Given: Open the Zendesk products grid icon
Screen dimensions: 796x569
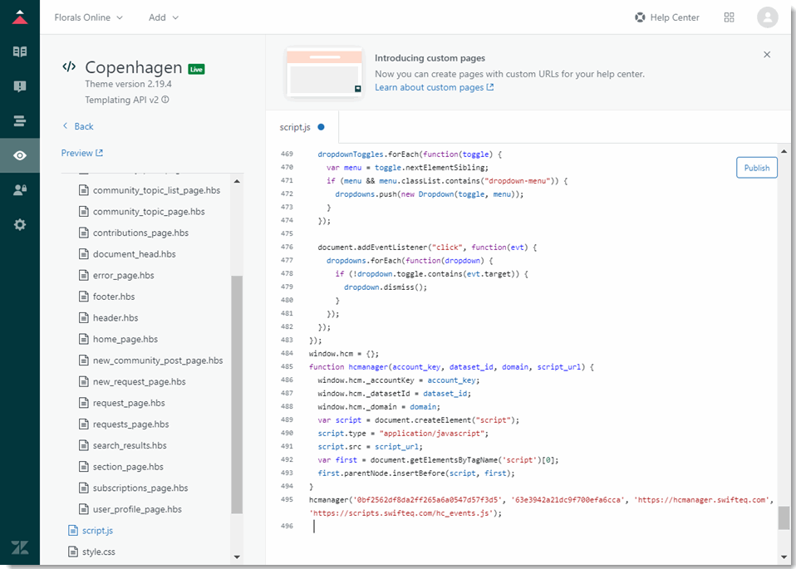Looking at the screenshot, I should point(729,17).
